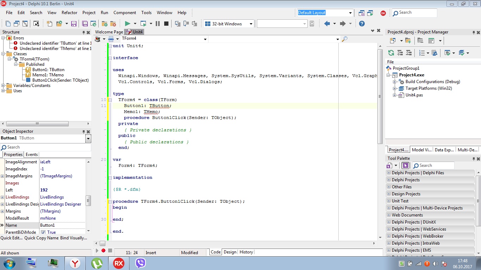Pin the Structure panel open
This screenshot has height=270, width=481.
point(83,32)
